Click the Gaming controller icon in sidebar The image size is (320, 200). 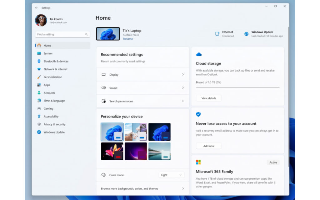click(x=39, y=108)
